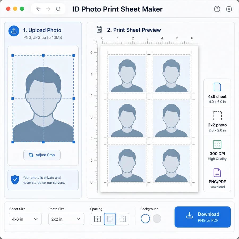Maximize window with green button
This screenshot has width=239, height=239.
point(22,9)
